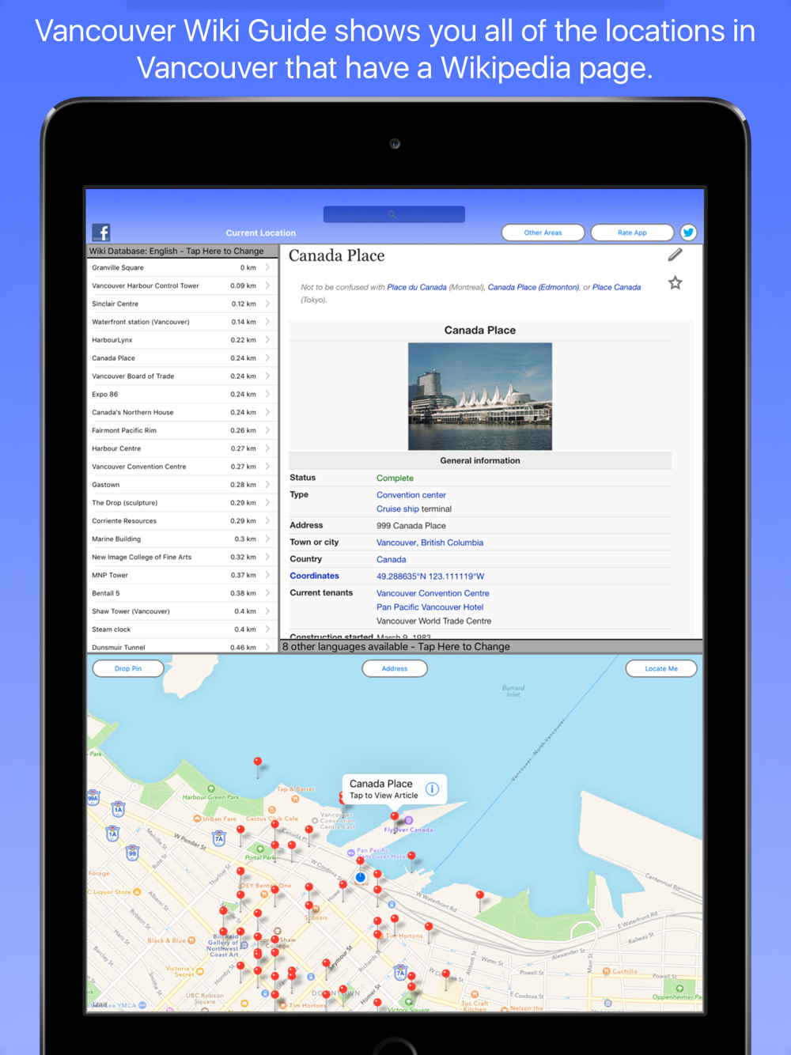Open Waterfront station row chevron
Viewport: 791px width, 1055px height.
(x=267, y=322)
